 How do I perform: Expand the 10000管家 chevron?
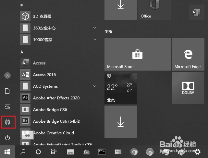tap(95, 39)
